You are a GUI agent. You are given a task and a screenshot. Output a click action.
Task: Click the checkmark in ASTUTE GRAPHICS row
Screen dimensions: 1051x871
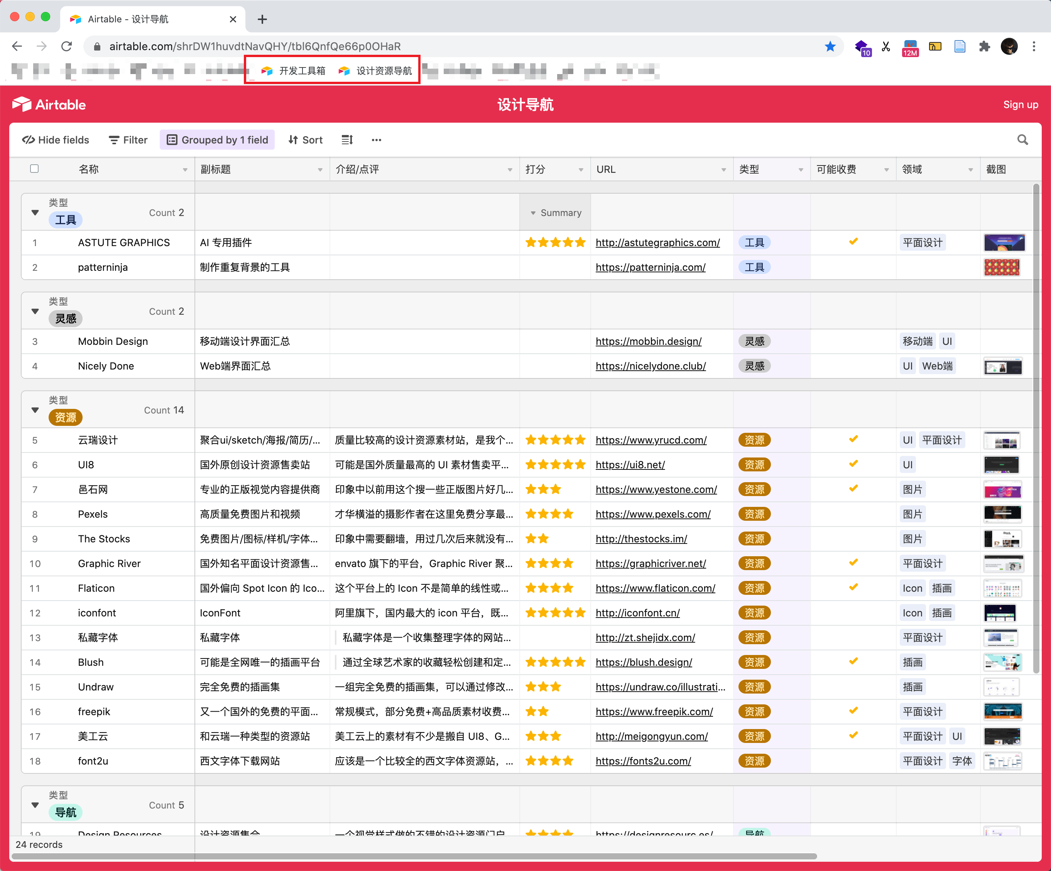[x=853, y=241]
